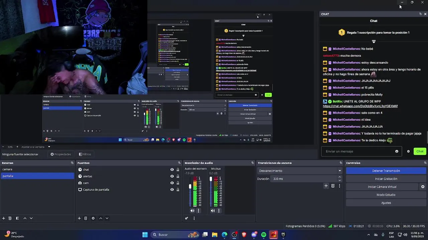Toggle visibility of alertas source
Screen dimensions: 428x240
[172, 176]
